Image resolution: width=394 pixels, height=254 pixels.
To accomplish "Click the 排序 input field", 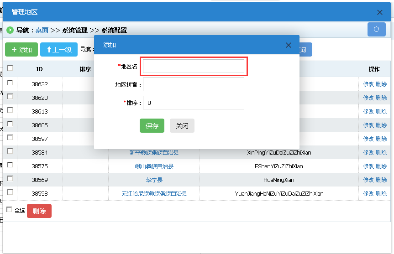I will pos(194,103).
